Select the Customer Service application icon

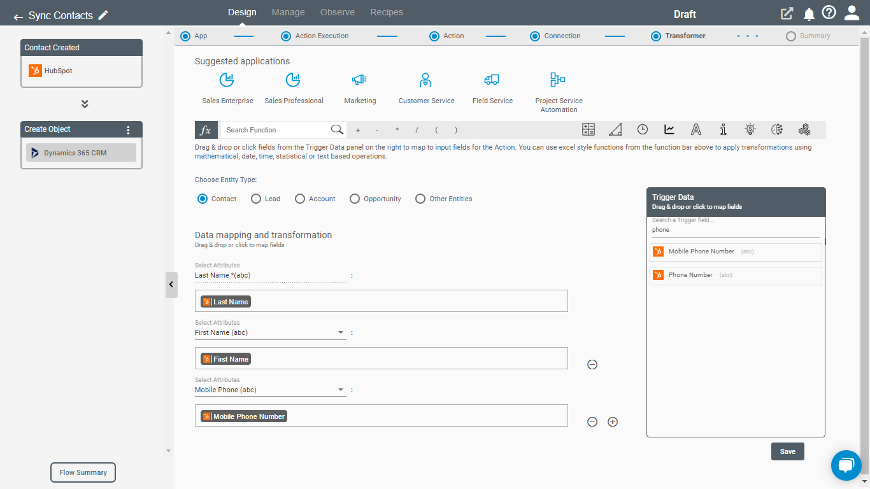pyautogui.click(x=426, y=80)
